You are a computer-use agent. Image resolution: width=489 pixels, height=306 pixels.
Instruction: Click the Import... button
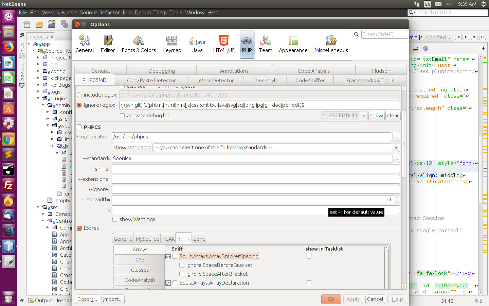pyautogui.click(x=113, y=299)
